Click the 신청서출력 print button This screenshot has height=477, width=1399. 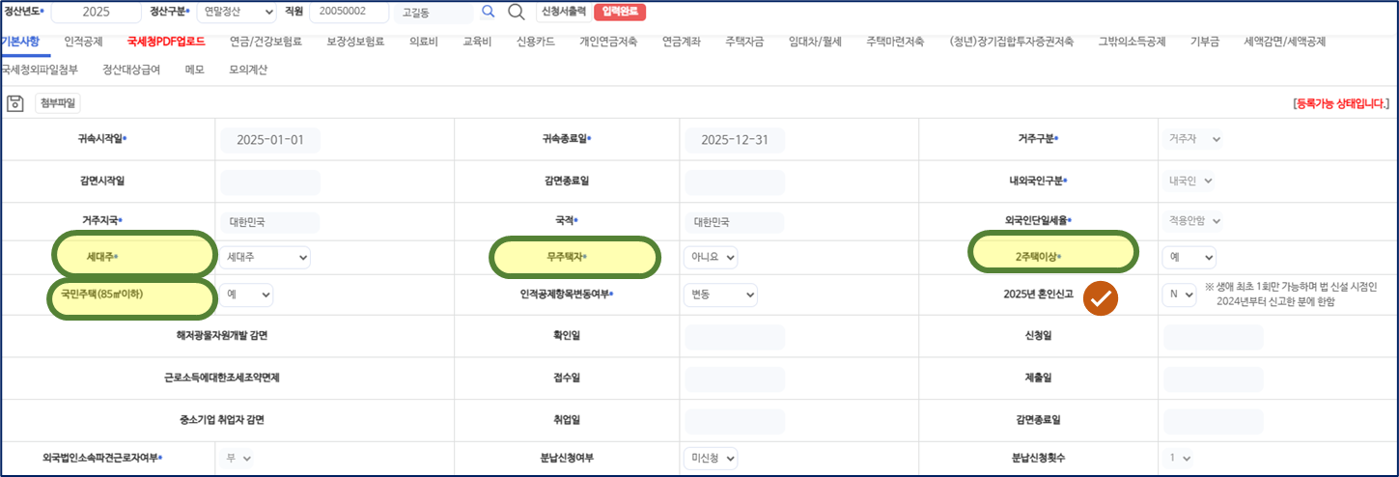(562, 12)
